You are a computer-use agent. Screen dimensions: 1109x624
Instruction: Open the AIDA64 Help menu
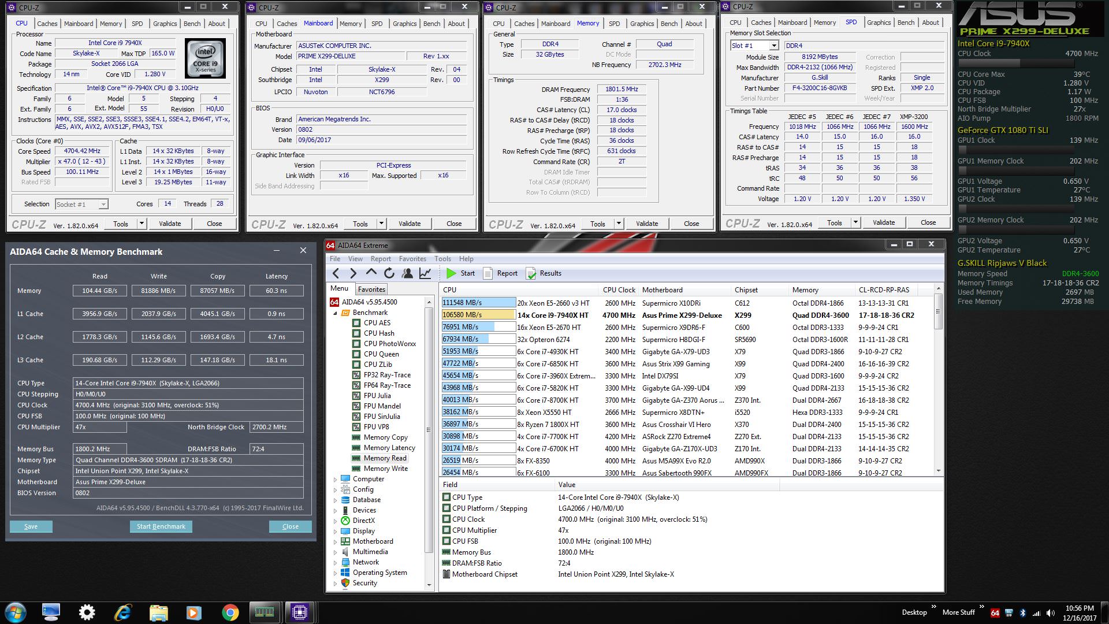coord(466,259)
